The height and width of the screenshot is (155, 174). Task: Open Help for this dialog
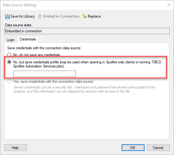(16, 148)
